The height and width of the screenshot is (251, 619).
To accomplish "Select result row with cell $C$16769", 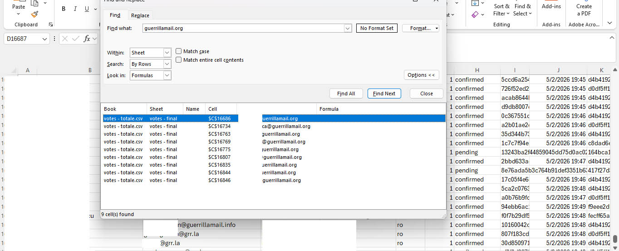I will tap(273, 142).
